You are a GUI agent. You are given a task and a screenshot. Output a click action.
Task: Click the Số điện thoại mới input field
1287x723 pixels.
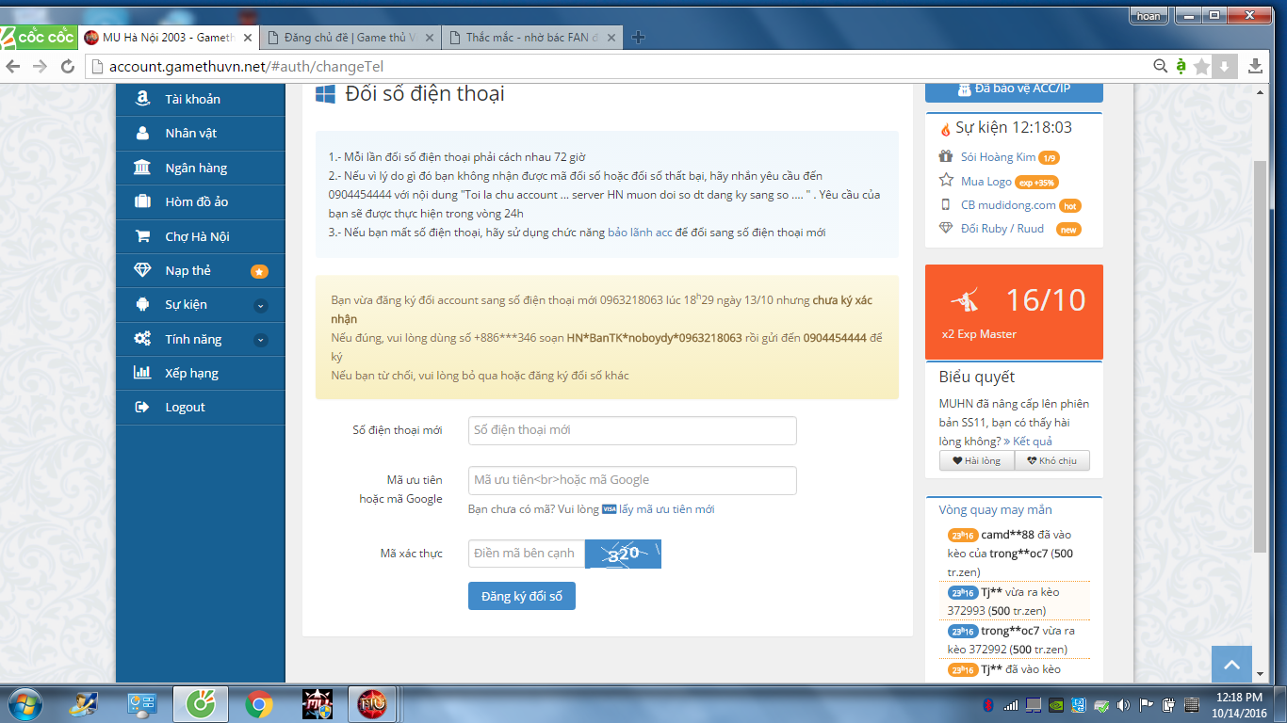coord(632,430)
